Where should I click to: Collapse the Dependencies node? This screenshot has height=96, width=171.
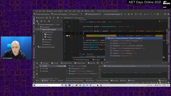(x=40, y=32)
